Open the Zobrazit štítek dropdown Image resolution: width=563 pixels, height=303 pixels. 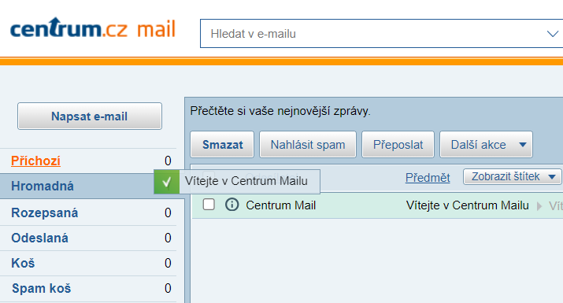513,176
